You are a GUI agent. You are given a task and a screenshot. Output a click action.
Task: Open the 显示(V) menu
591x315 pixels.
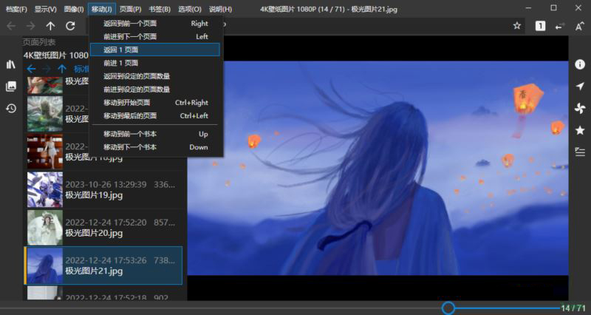46,9
